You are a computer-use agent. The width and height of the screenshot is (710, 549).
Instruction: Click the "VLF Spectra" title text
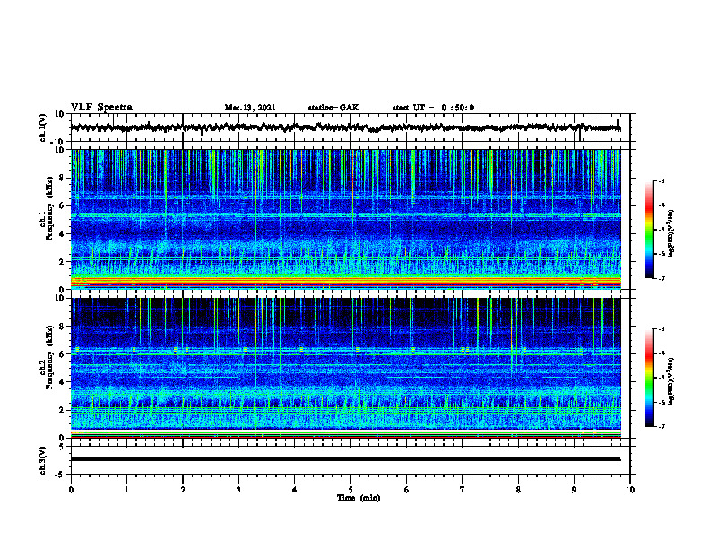101,108
